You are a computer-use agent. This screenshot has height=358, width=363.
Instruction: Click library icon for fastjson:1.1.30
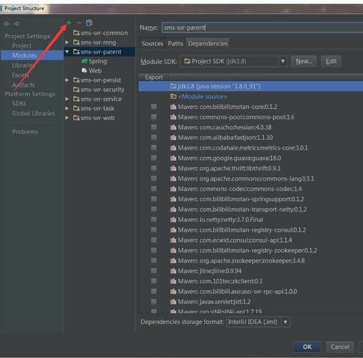tap(173, 138)
